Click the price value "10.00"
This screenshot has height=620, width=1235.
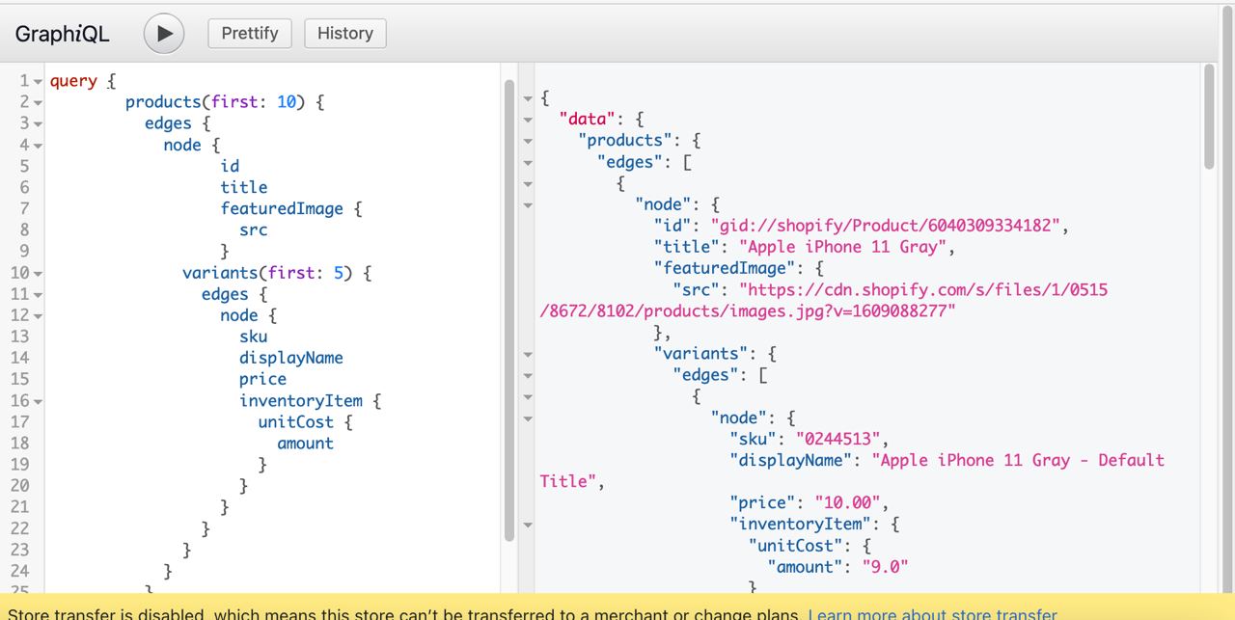click(848, 502)
